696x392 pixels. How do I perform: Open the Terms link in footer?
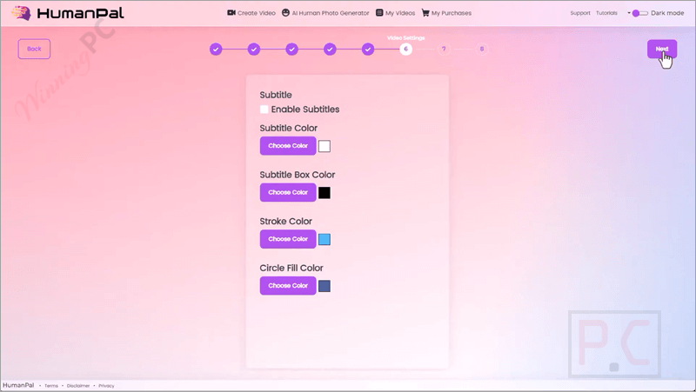(51, 386)
